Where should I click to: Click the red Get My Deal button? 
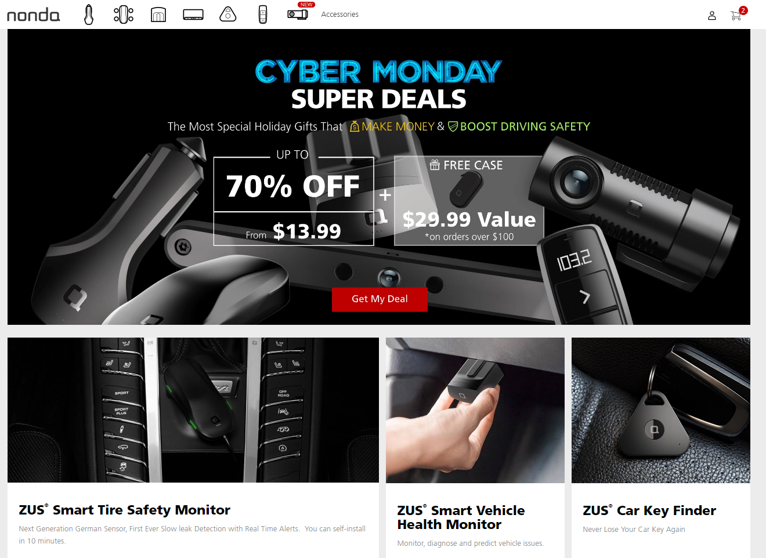tap(380, 299)
